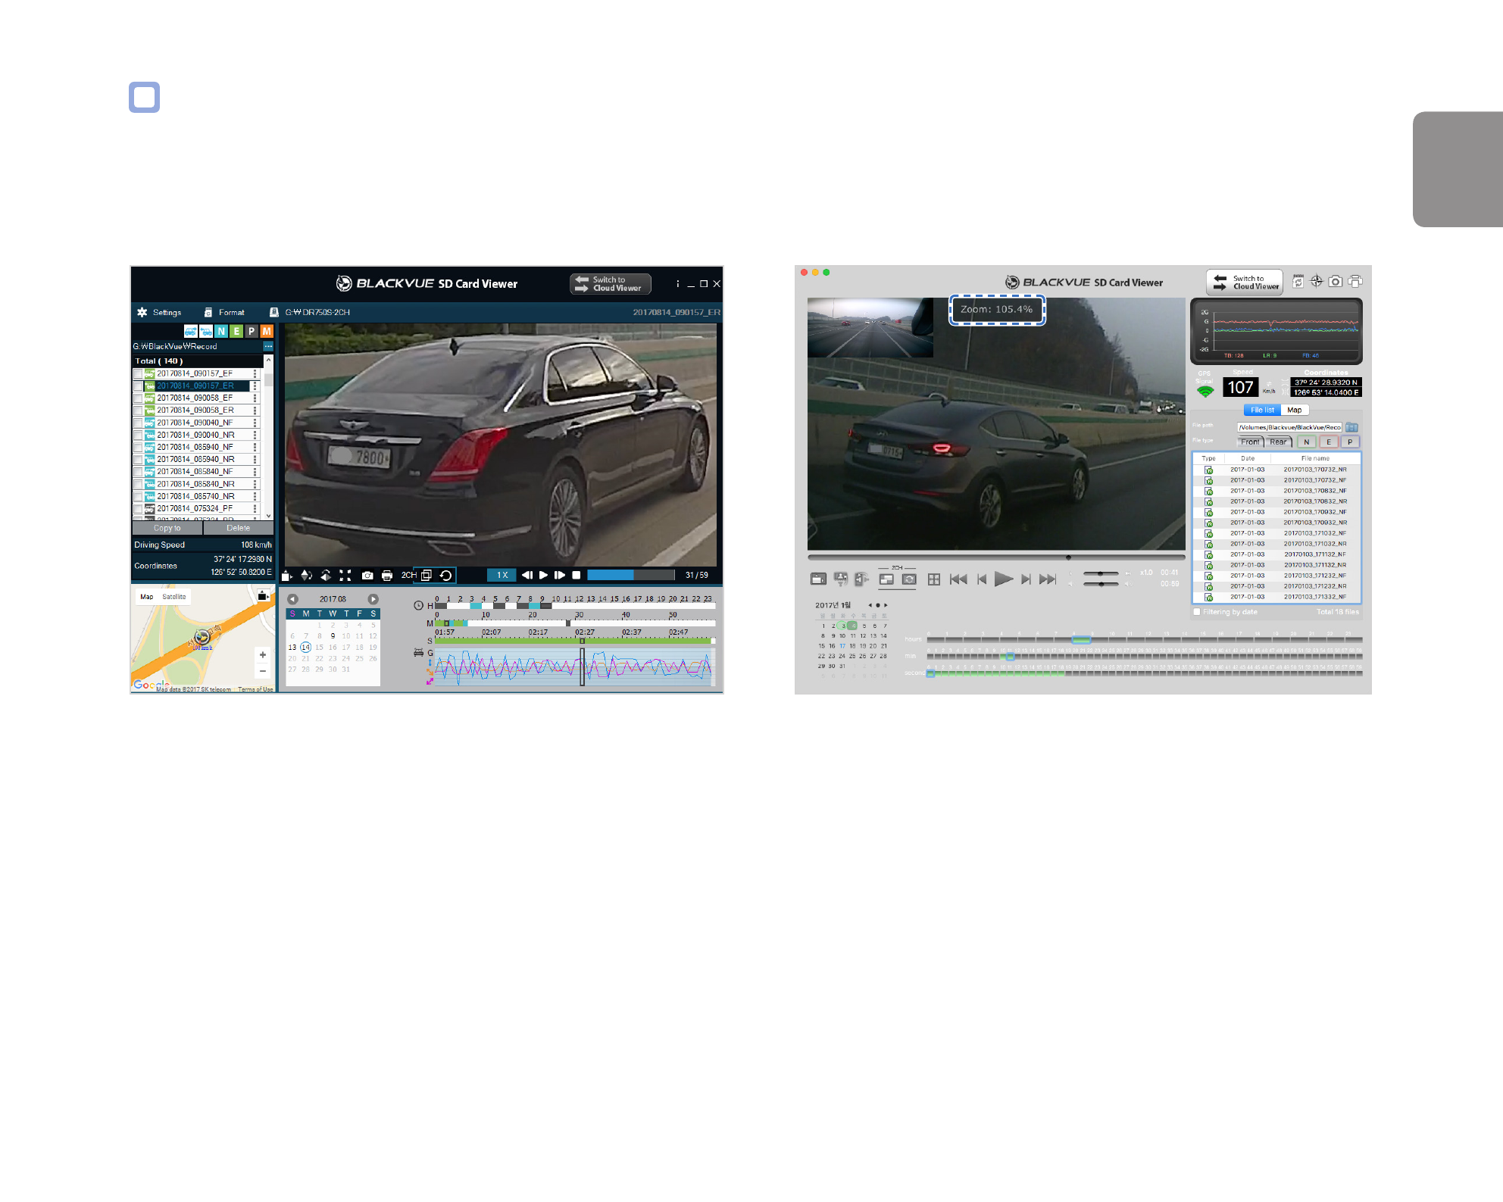Toggle the orange M file filter
1503x1202 pixels.
pyautogui.click(x=266, y=331)
